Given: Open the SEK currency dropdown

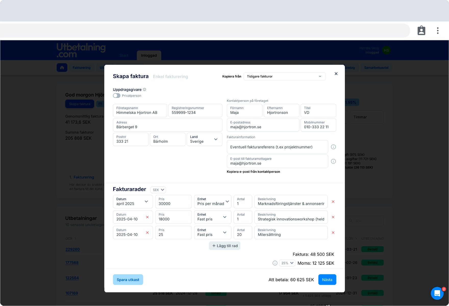Looking at the screenshot, I should point(158,190).
